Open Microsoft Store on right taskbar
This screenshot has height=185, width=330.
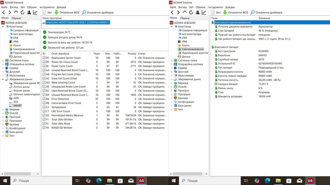(x=289, y=181)
